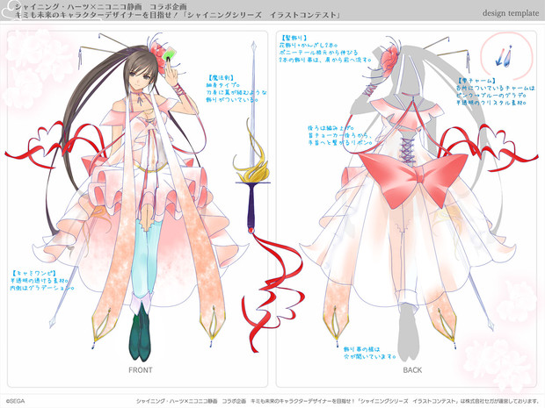Click the "©SEGA" copyright text

tap(15, 401)
